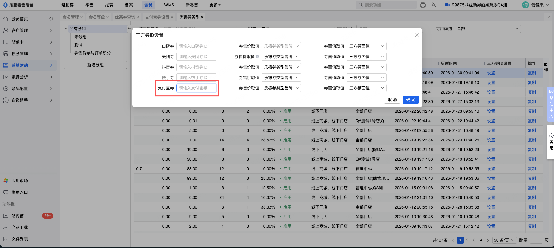Switch to the 优惠券查询 tab
Image resolution: width=554 pixels, height=248 pixels.
125,17
